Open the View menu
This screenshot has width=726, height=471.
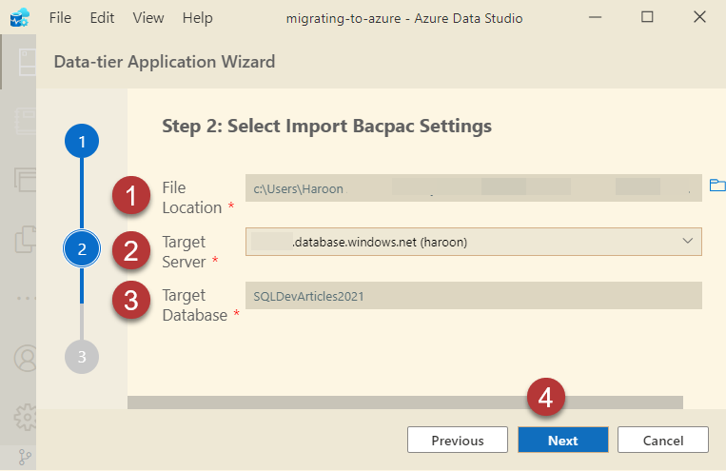(147, 17)
